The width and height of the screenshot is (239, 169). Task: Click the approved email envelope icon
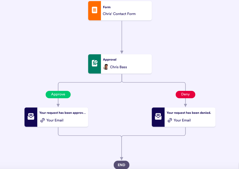point(31,117)
